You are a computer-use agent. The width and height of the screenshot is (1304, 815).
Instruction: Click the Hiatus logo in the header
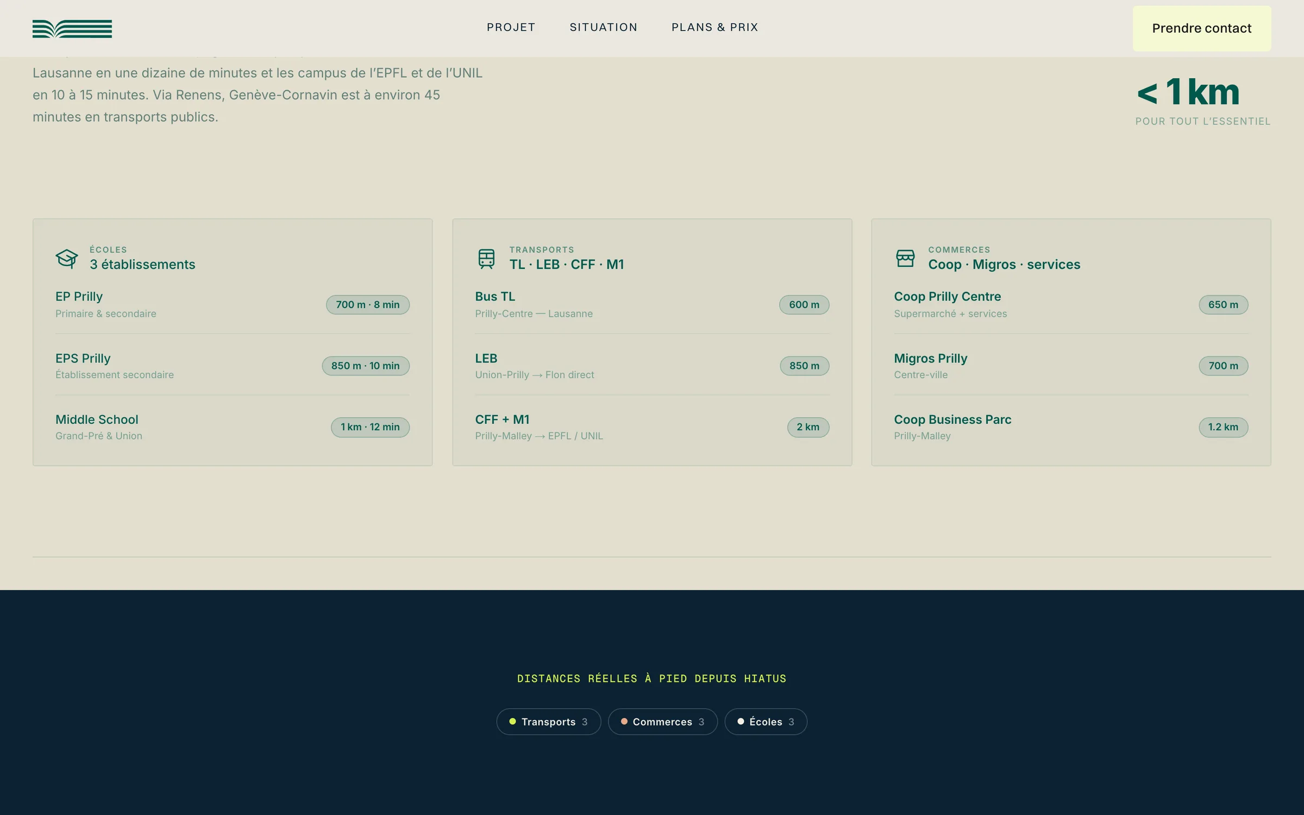72,29
